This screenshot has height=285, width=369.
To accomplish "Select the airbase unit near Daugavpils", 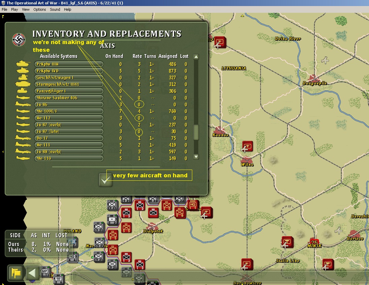I will [x=325, y=61].
